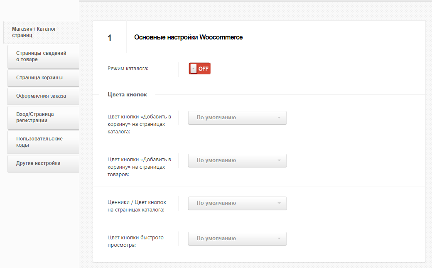This screenshot has height=268, width=432.
Task: Click the catalog pages "Цвет кнопки «Добавить в корзину»" label
Action: coord(139,124)
